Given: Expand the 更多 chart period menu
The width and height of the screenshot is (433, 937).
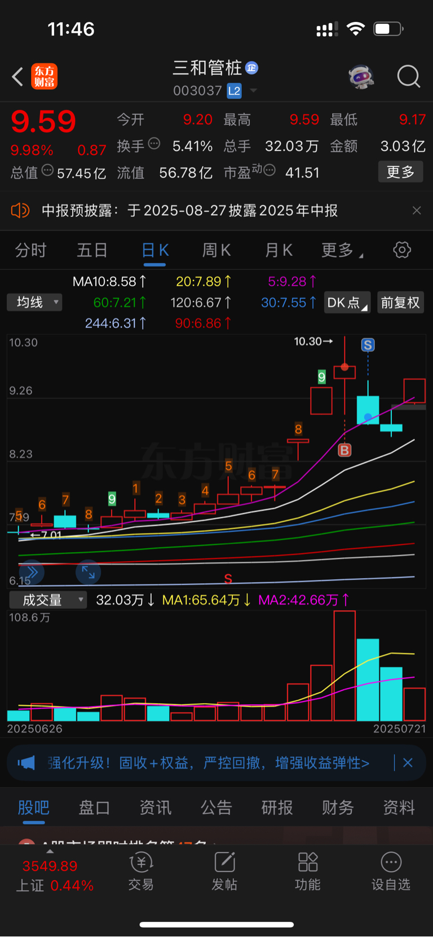Looking at the screenshot, I should pos(342,250).
